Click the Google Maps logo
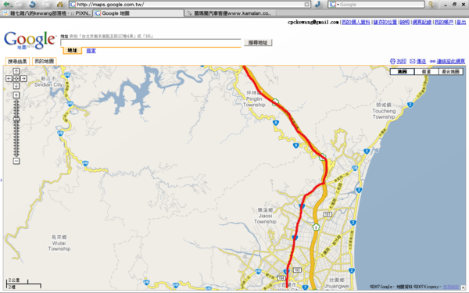 [30, 40]
